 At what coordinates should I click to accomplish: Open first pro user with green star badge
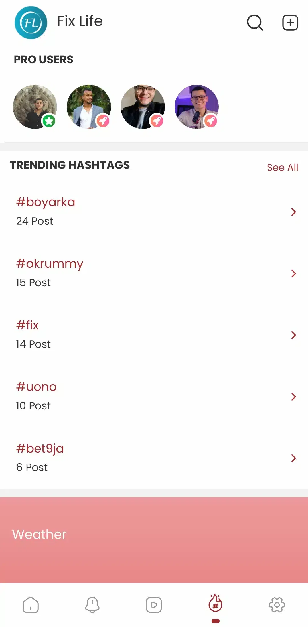(x=35, y=107)
